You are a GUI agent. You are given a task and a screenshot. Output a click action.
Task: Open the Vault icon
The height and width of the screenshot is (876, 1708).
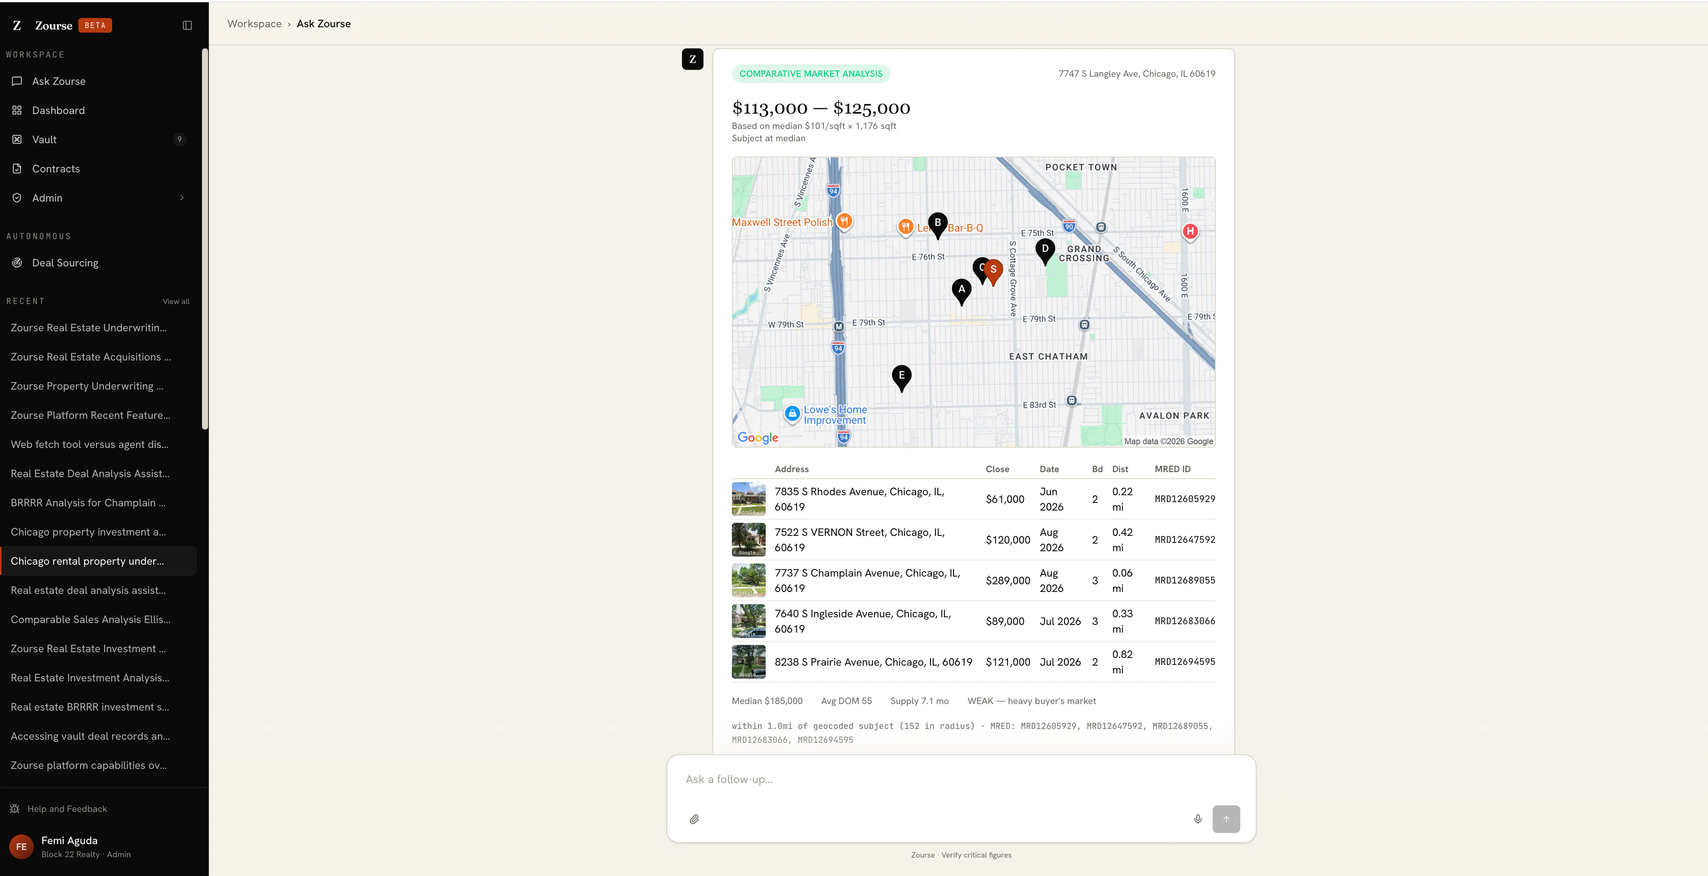(17, 139)
